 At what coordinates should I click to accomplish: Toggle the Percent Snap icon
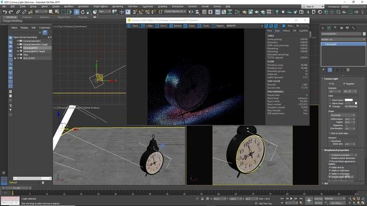147,11
